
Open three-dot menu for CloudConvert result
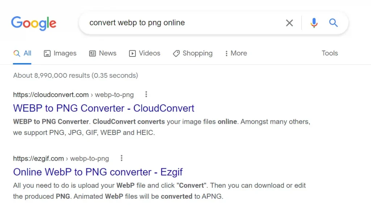point(146,94)
